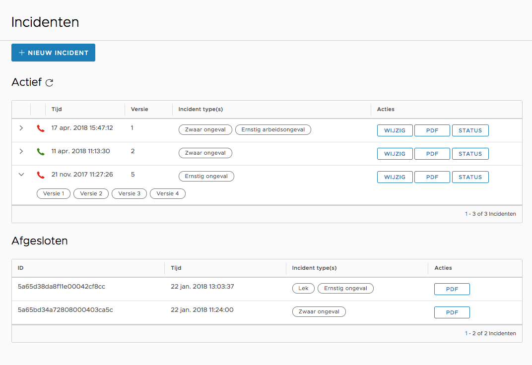Click red phone icon for 21 nov. incident
Viewport: 532px width, 365px height.
click(41, 175)
